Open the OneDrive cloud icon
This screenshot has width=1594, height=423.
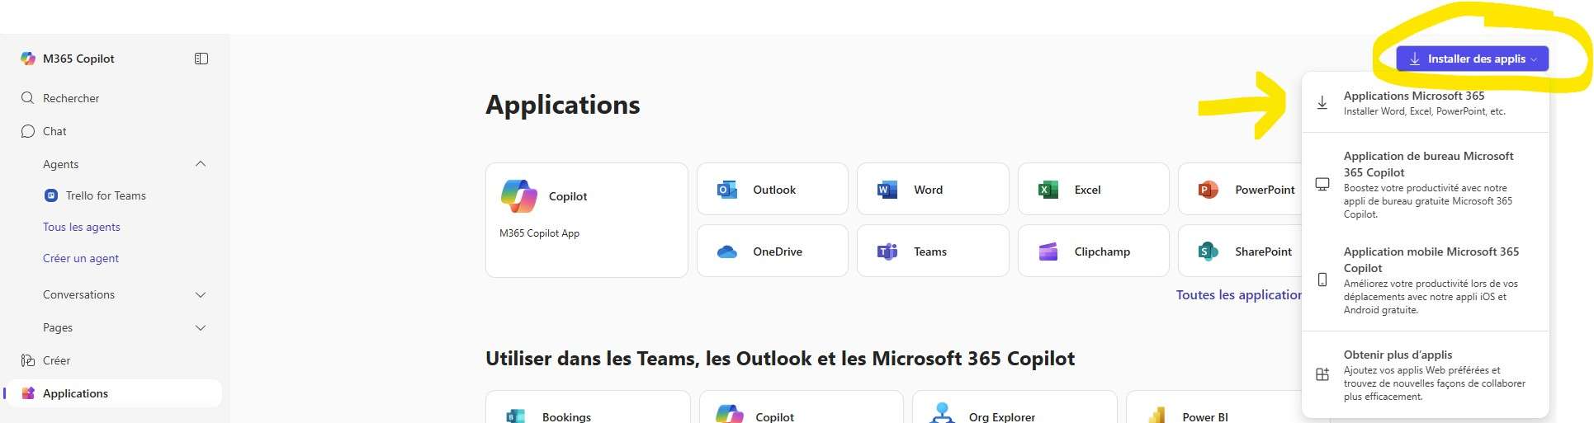click(727, 251)
